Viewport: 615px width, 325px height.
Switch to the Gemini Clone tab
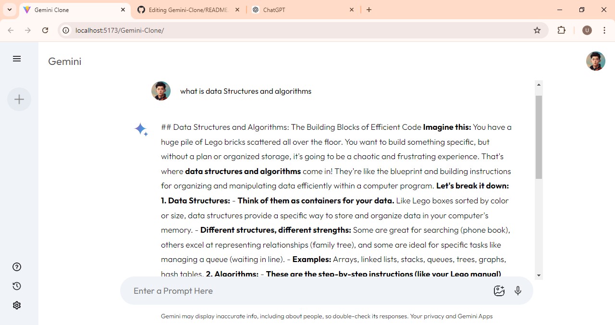(x=74, y=10)
